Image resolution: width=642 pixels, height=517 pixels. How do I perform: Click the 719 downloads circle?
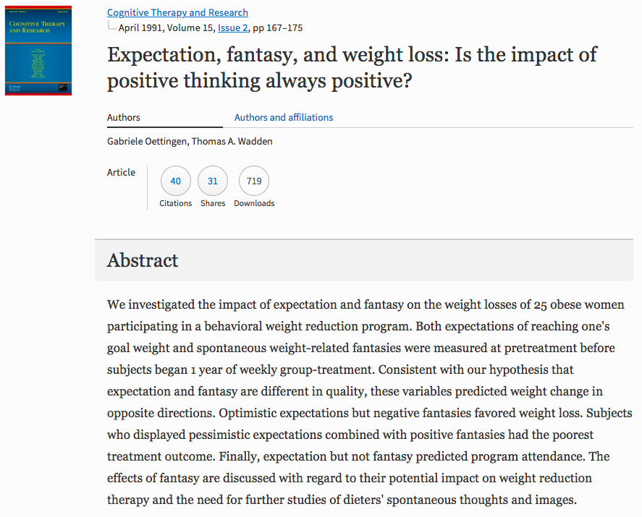pos(254,181)
